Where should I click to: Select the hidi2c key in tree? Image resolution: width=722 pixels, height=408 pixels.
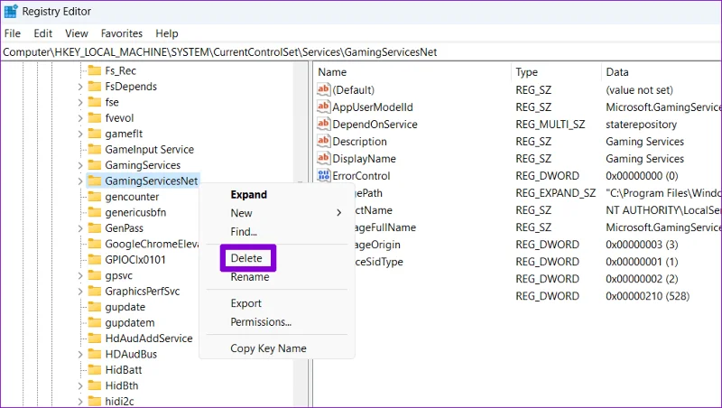point(119,401)
